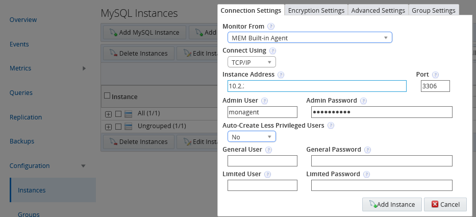Screen dimensions: 476x217
Task: Open Auto-Create Less Privileged Users dropdown
Action: (252, 136)
